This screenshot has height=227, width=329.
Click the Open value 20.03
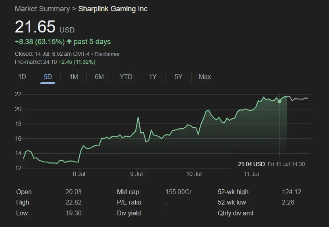tap(73, 192)
